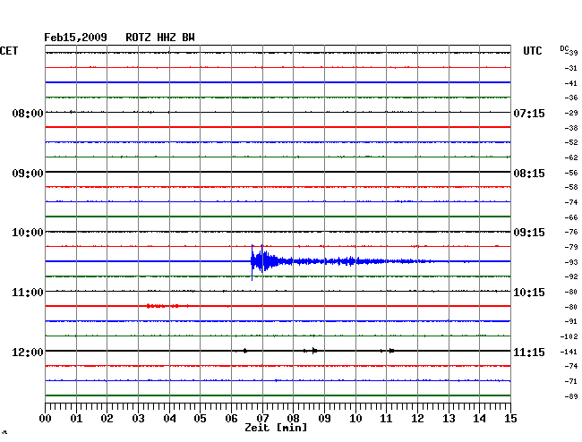
Task: Click the 09:15 UTC time label
Action: click(529, 233)
